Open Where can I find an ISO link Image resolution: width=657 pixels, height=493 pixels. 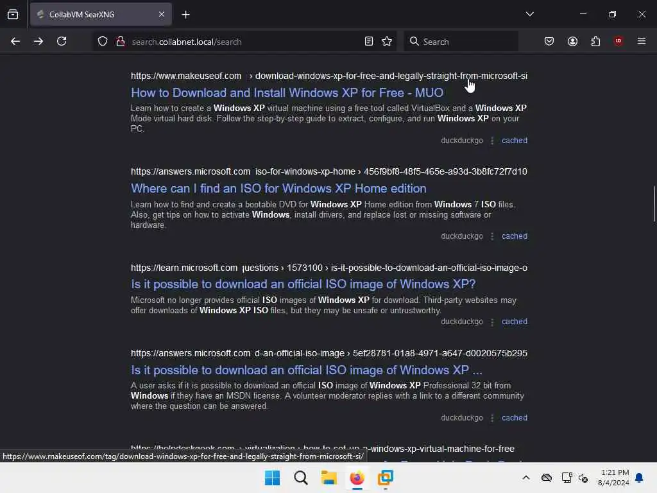tap(278, 189)
